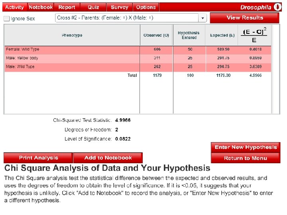
Task: Click the Print Analysis button
Action: [x=38, y=158]
